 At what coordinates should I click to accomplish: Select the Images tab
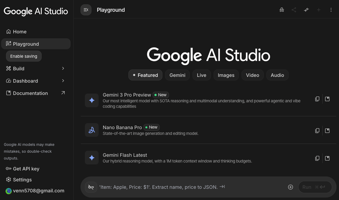(x=226, y=75)
